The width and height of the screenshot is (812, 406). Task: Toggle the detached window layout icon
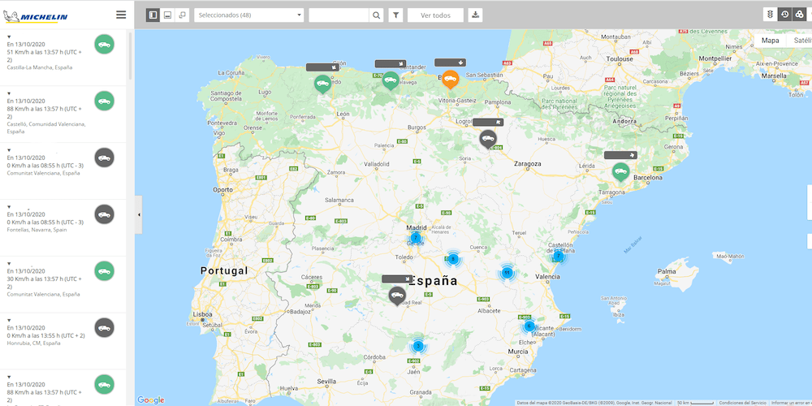182,15
